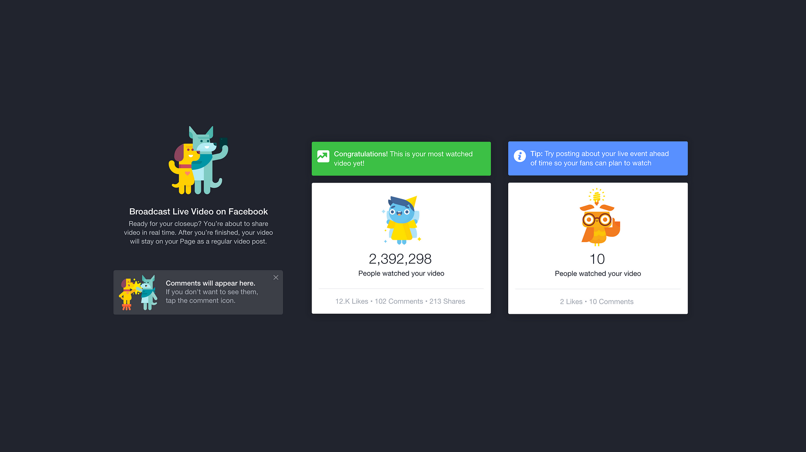Viewport: 806px width, 452px height.
Task: Click the small pets illustration in comments tooltip
Action: (138, 293)
